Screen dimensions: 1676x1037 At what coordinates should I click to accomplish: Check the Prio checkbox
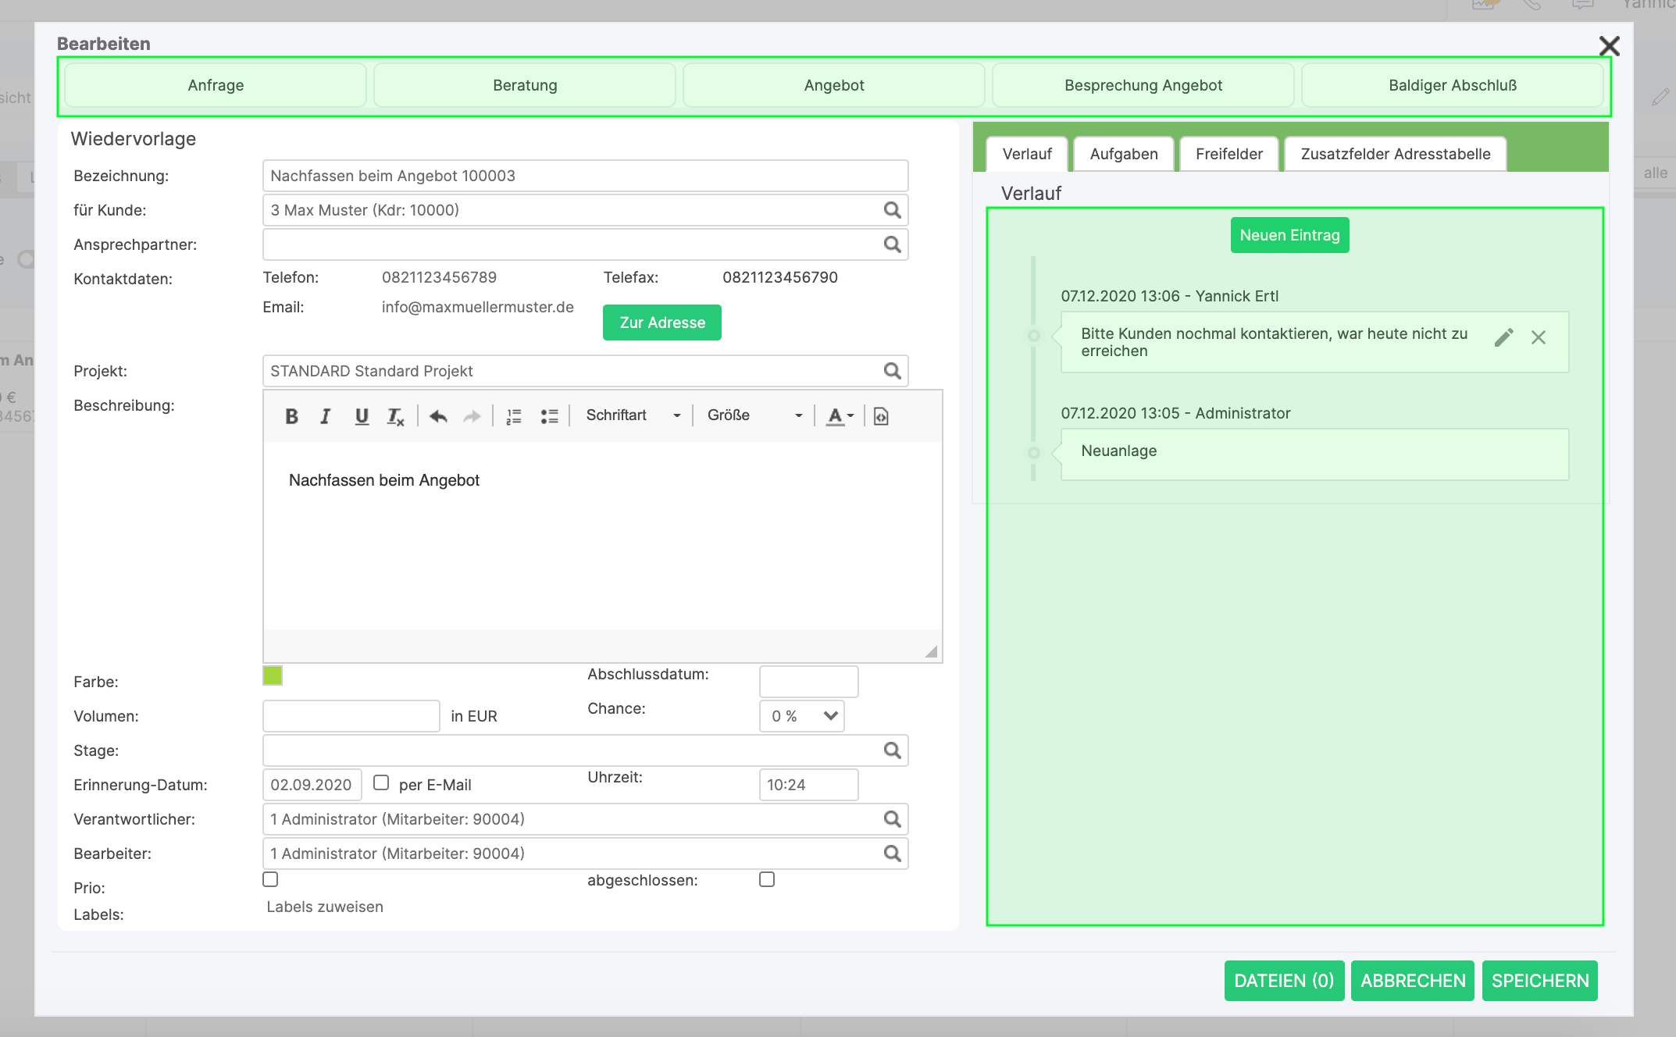pyautogui.click(x=270, y=879)
